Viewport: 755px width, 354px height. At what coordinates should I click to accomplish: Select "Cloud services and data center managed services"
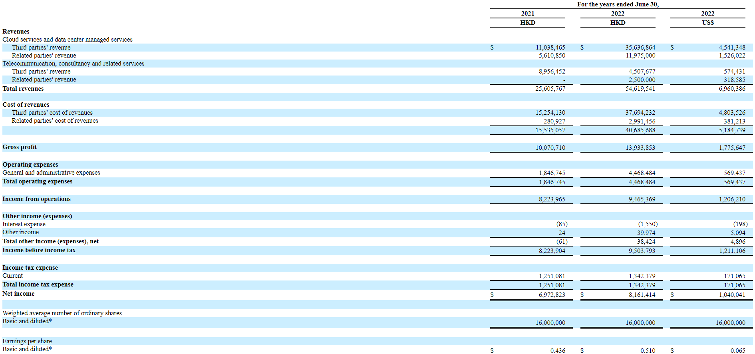(x=68, y=40)
